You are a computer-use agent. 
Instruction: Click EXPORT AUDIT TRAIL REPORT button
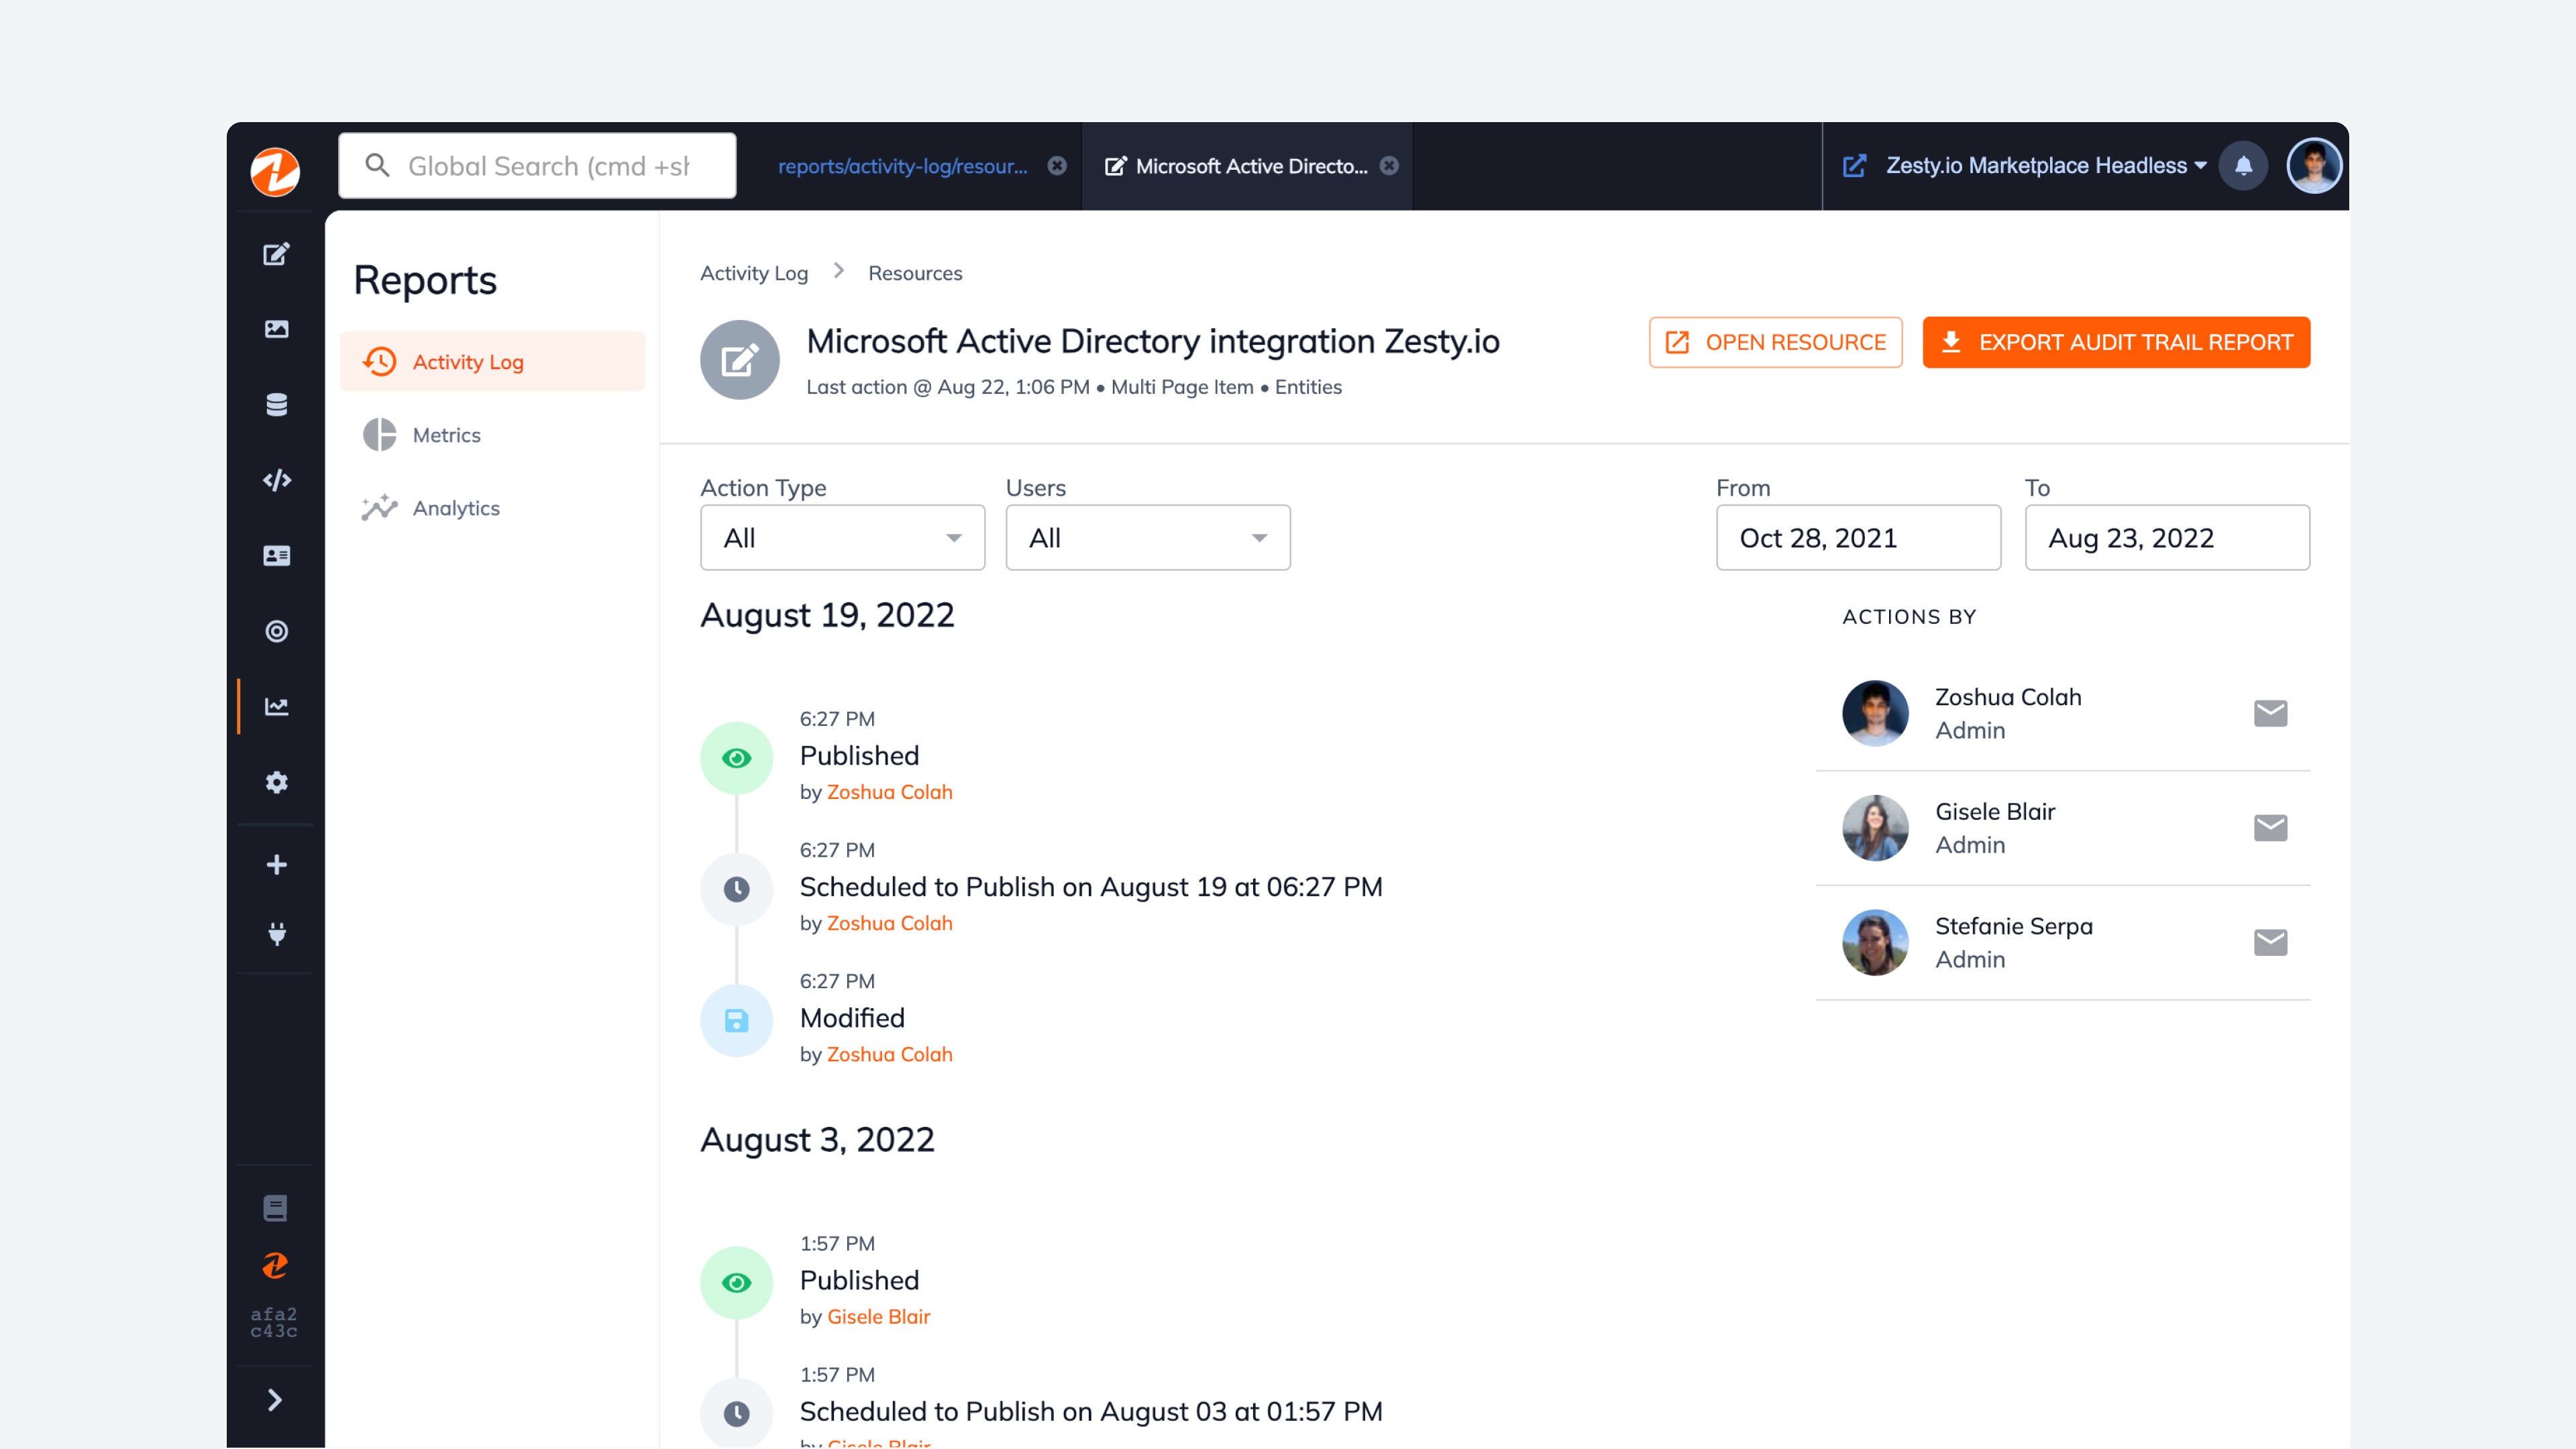[2116, 343]
